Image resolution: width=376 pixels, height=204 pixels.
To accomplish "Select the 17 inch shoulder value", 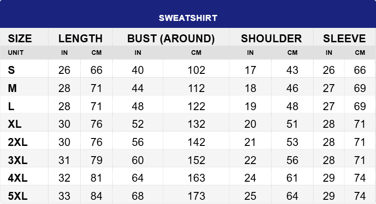I will pyautogui.click(x=250, y=70).
